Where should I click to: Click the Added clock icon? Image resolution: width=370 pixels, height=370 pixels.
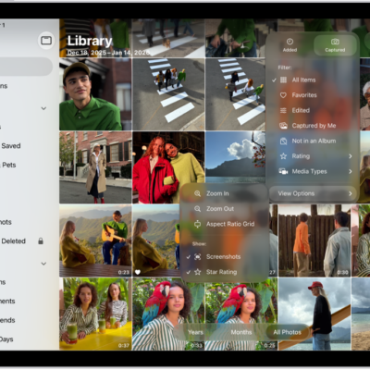pos(290,42)
